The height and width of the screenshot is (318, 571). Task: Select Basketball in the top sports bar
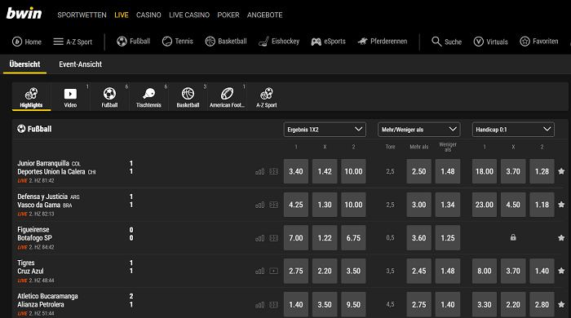tap(226, 42)
